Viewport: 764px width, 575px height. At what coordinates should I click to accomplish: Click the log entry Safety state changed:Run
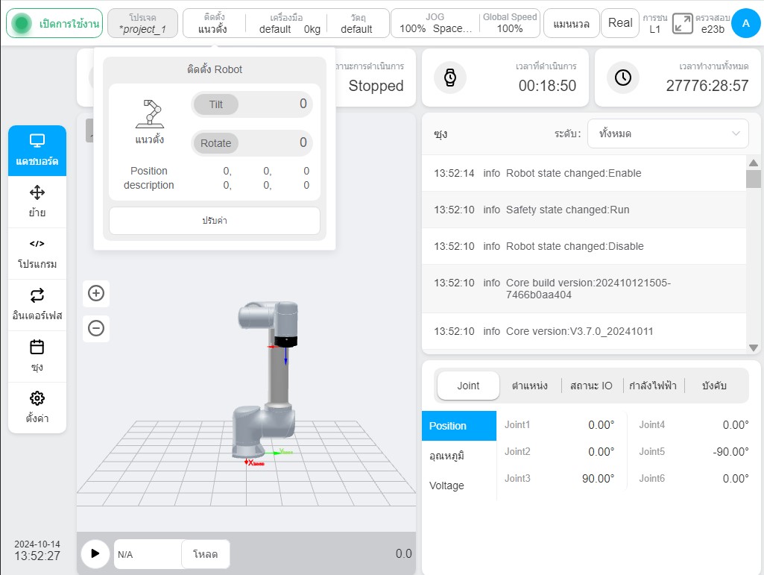point(584,210)
